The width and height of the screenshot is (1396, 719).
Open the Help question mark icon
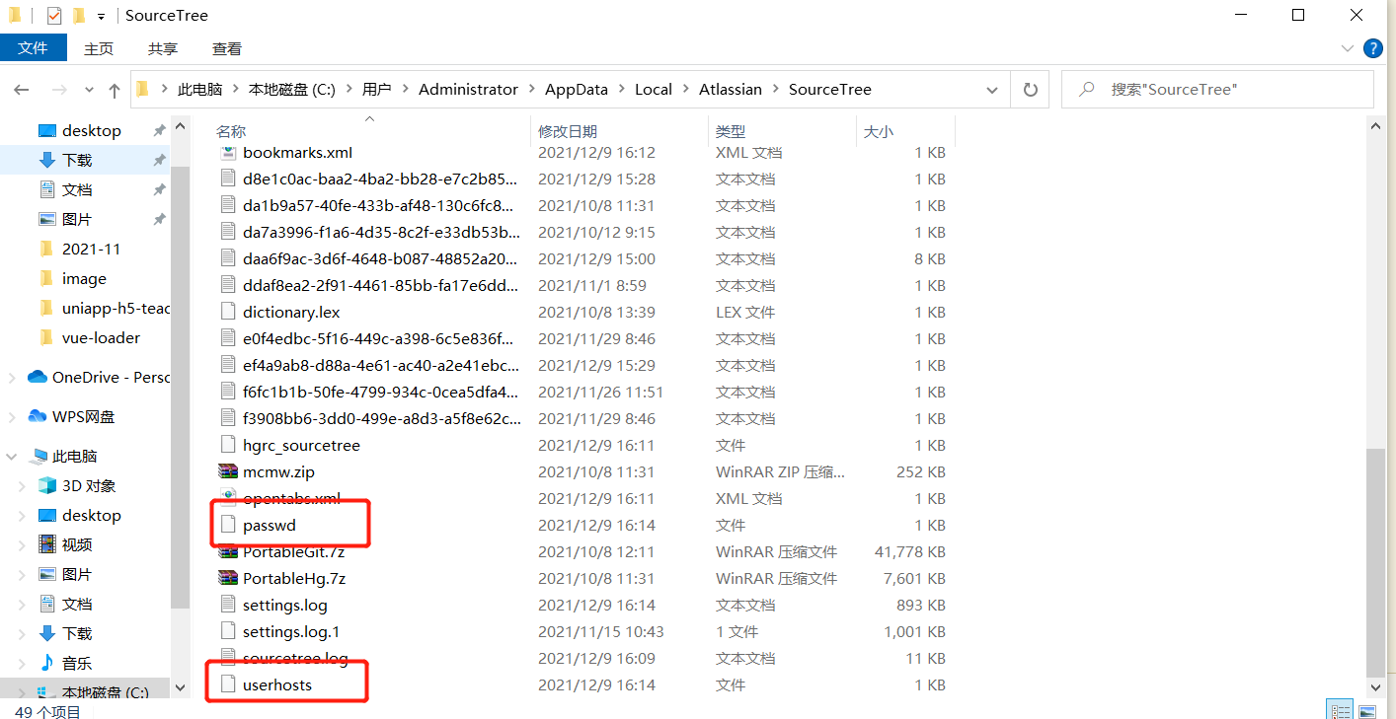coord(1372,48)
